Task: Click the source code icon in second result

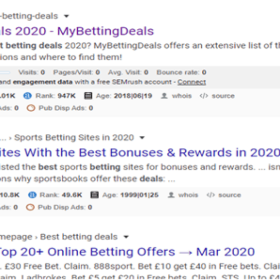Action: pyautogui.click(x=211, y=195)
